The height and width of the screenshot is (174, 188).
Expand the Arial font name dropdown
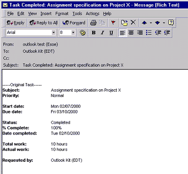(x=54, y=32)
